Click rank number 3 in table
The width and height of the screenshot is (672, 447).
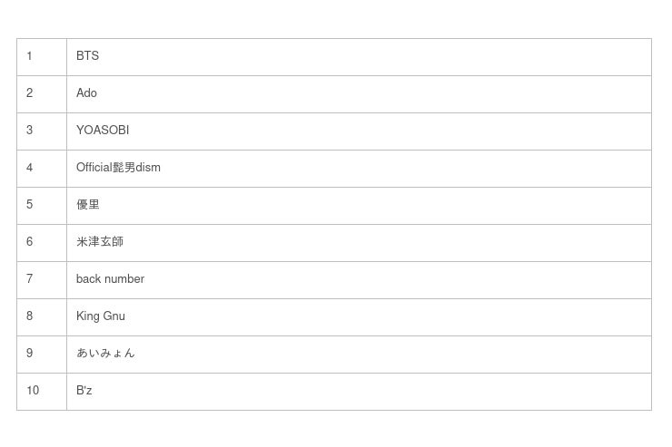[30, 131]
